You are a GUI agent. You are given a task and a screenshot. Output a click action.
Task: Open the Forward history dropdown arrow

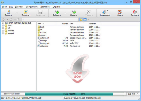click(15, 20)
